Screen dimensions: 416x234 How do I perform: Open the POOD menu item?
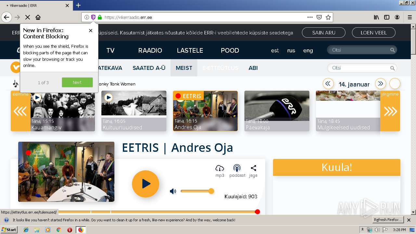point(230,50)
